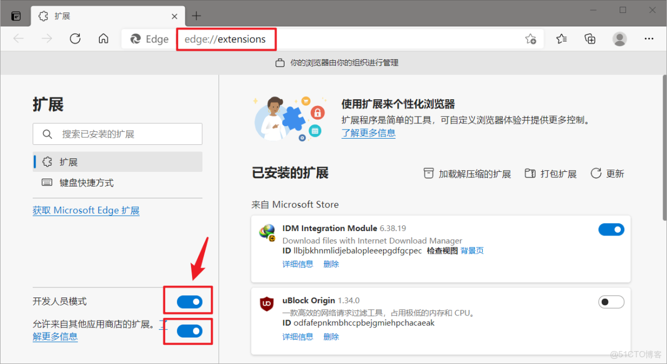Toggle off 开发人员模式
The image size is (667, 364).
click(x=188, y=301)
